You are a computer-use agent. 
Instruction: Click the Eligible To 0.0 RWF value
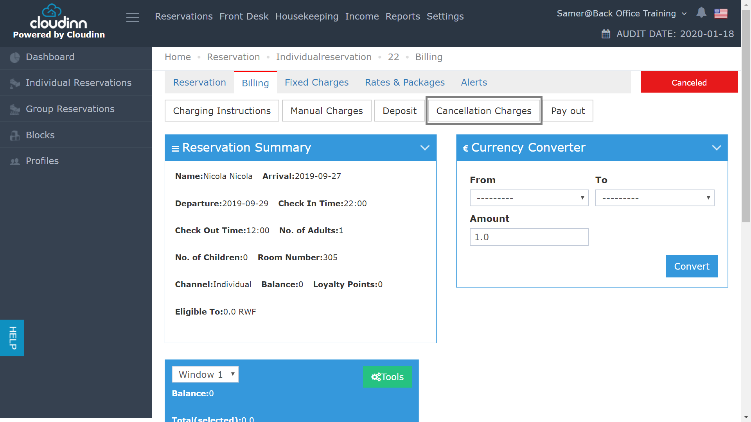[240, 312]
